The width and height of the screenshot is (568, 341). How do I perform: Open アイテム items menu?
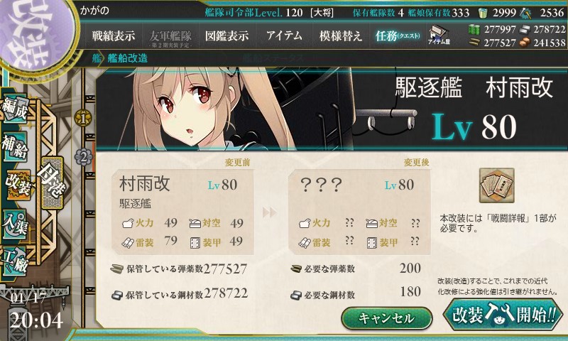(284, 36)
